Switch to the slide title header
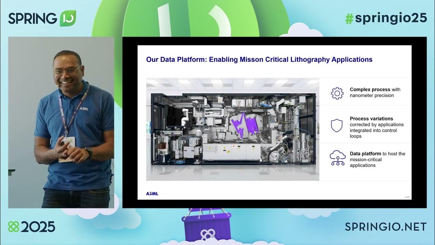Viewport: 435px width, 245px height. tap(259, 59)
